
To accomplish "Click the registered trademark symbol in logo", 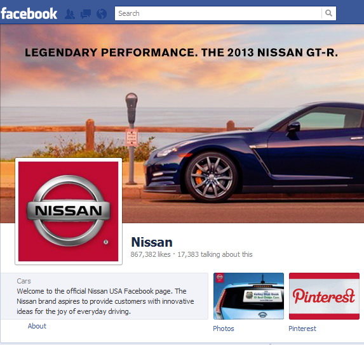I will point(106,242).
